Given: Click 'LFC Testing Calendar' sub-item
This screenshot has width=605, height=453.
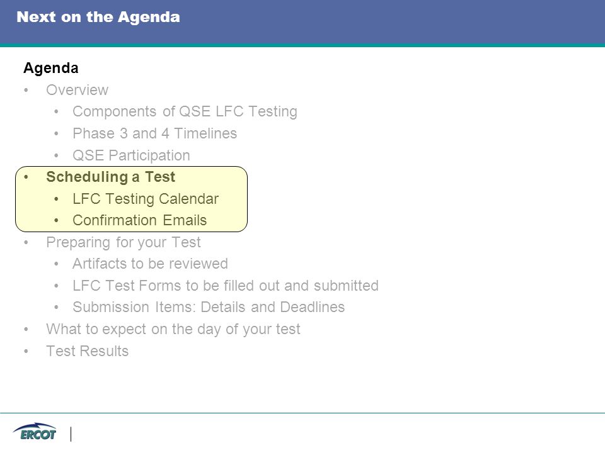Looking at the screenshot, I should (x=146, y=199).
